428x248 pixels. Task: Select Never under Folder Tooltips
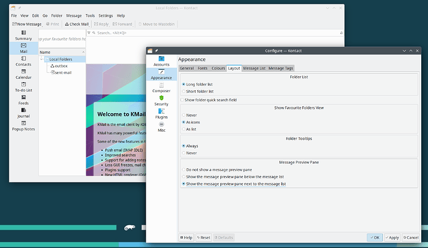point(189,153)
